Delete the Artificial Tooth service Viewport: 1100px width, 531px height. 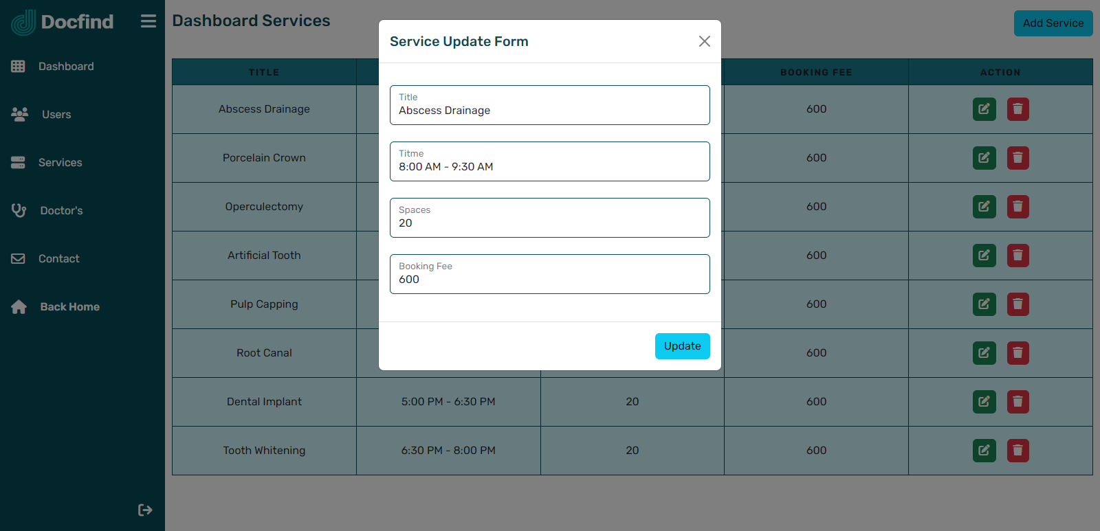click(1018, 256)
